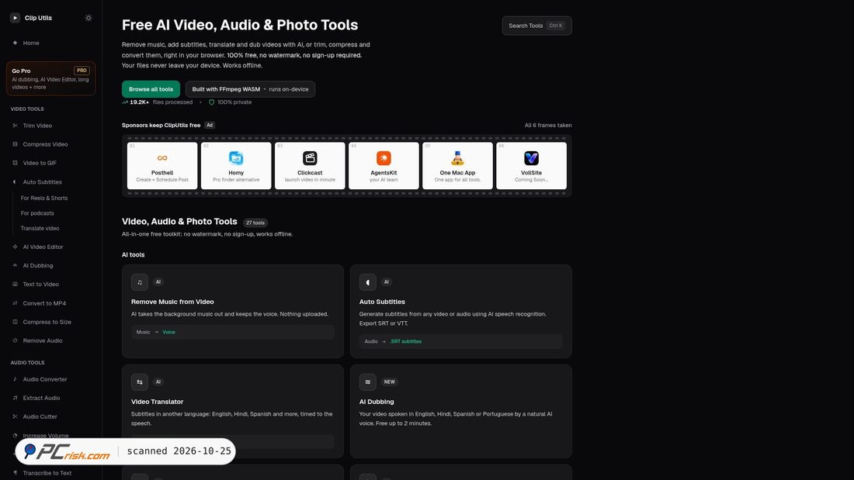Click the Text to Video sidebar icon
Screen dimensions: 854x480
16,284
